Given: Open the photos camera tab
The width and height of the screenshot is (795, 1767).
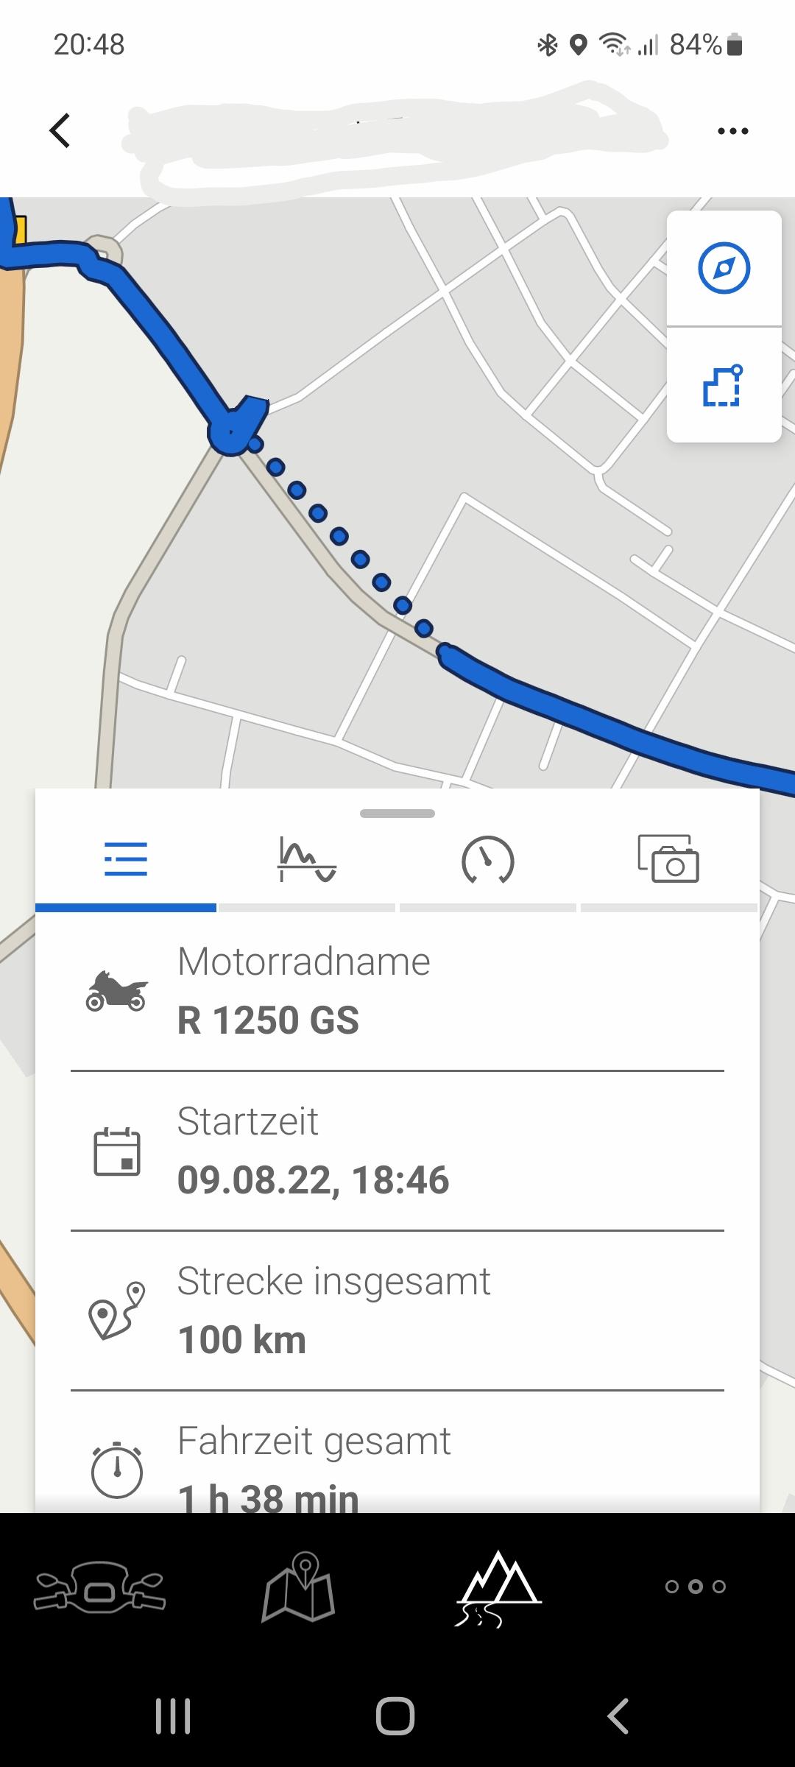Looking at the screenshot, I should [668, 858].
